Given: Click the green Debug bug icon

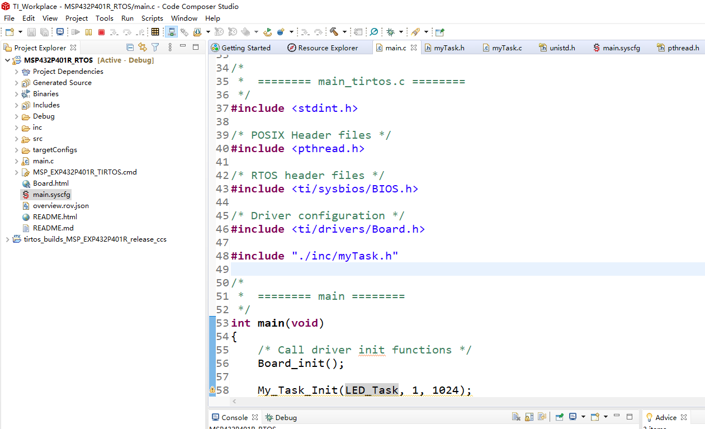Looking at the screenshot, I should (390, 32).
